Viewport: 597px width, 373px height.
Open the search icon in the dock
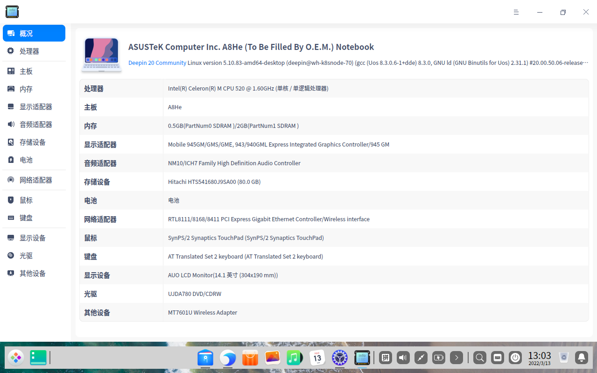pyautogui.click(x=479, y=358)
